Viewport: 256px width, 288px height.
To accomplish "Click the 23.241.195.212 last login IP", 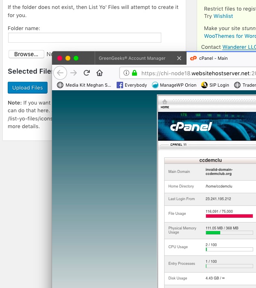I will [x=218, y=199].
